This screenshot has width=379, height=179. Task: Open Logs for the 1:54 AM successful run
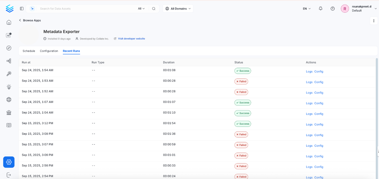[x=309, y=71]
